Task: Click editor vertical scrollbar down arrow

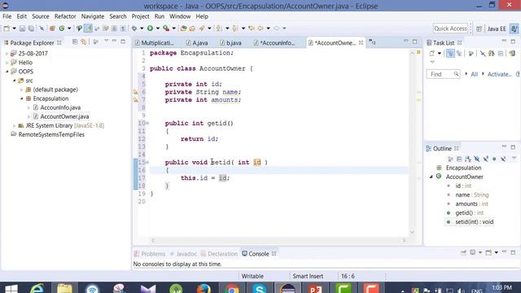Action: [x=413, y=232]
